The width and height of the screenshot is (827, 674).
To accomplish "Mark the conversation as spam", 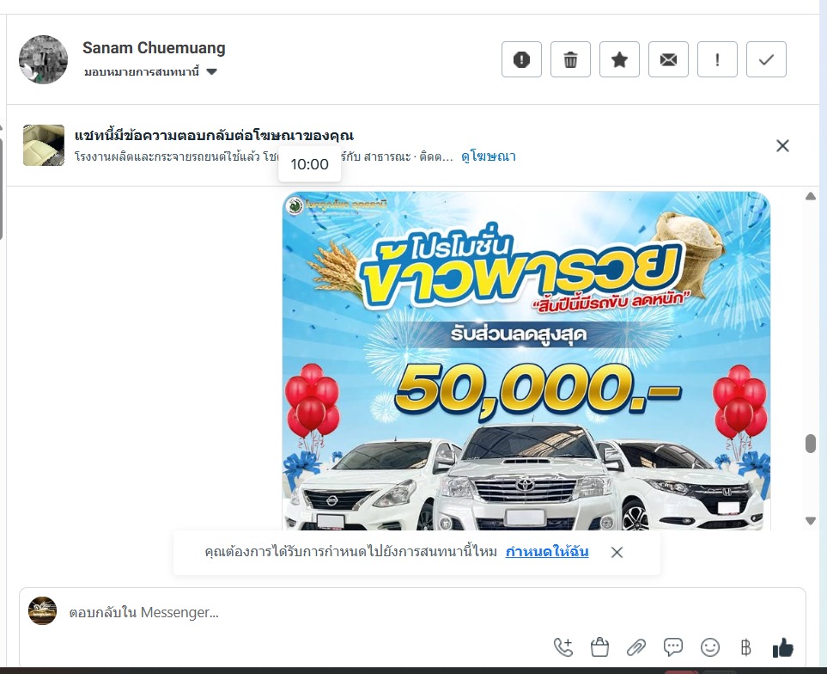I will coord(521,59).
